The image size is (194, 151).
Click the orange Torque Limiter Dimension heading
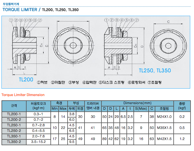point(23,95)
